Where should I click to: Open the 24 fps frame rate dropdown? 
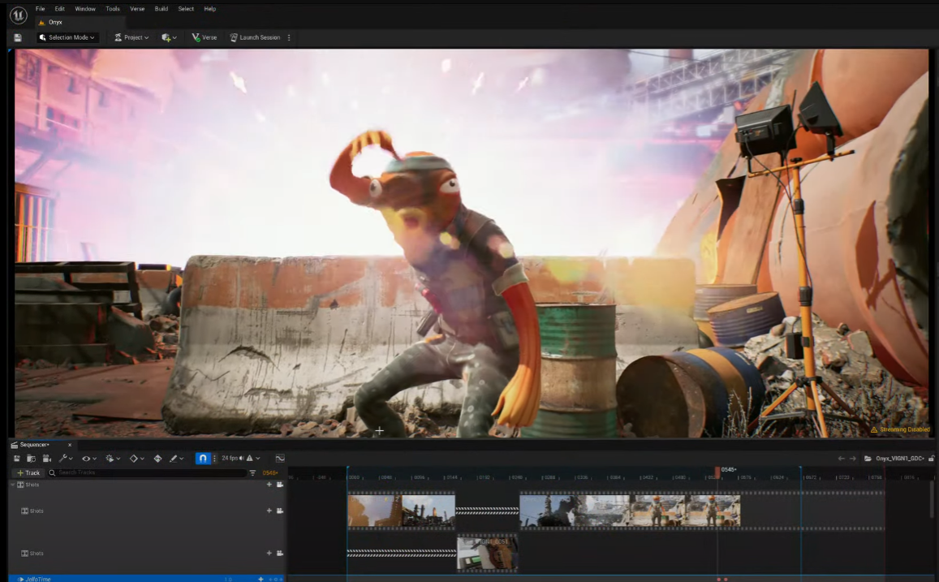click(241, 459)
